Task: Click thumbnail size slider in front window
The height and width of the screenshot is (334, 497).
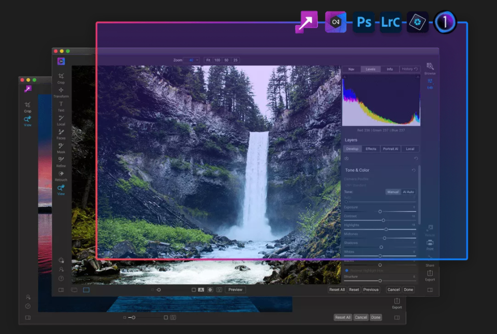Action: [158, 289]
